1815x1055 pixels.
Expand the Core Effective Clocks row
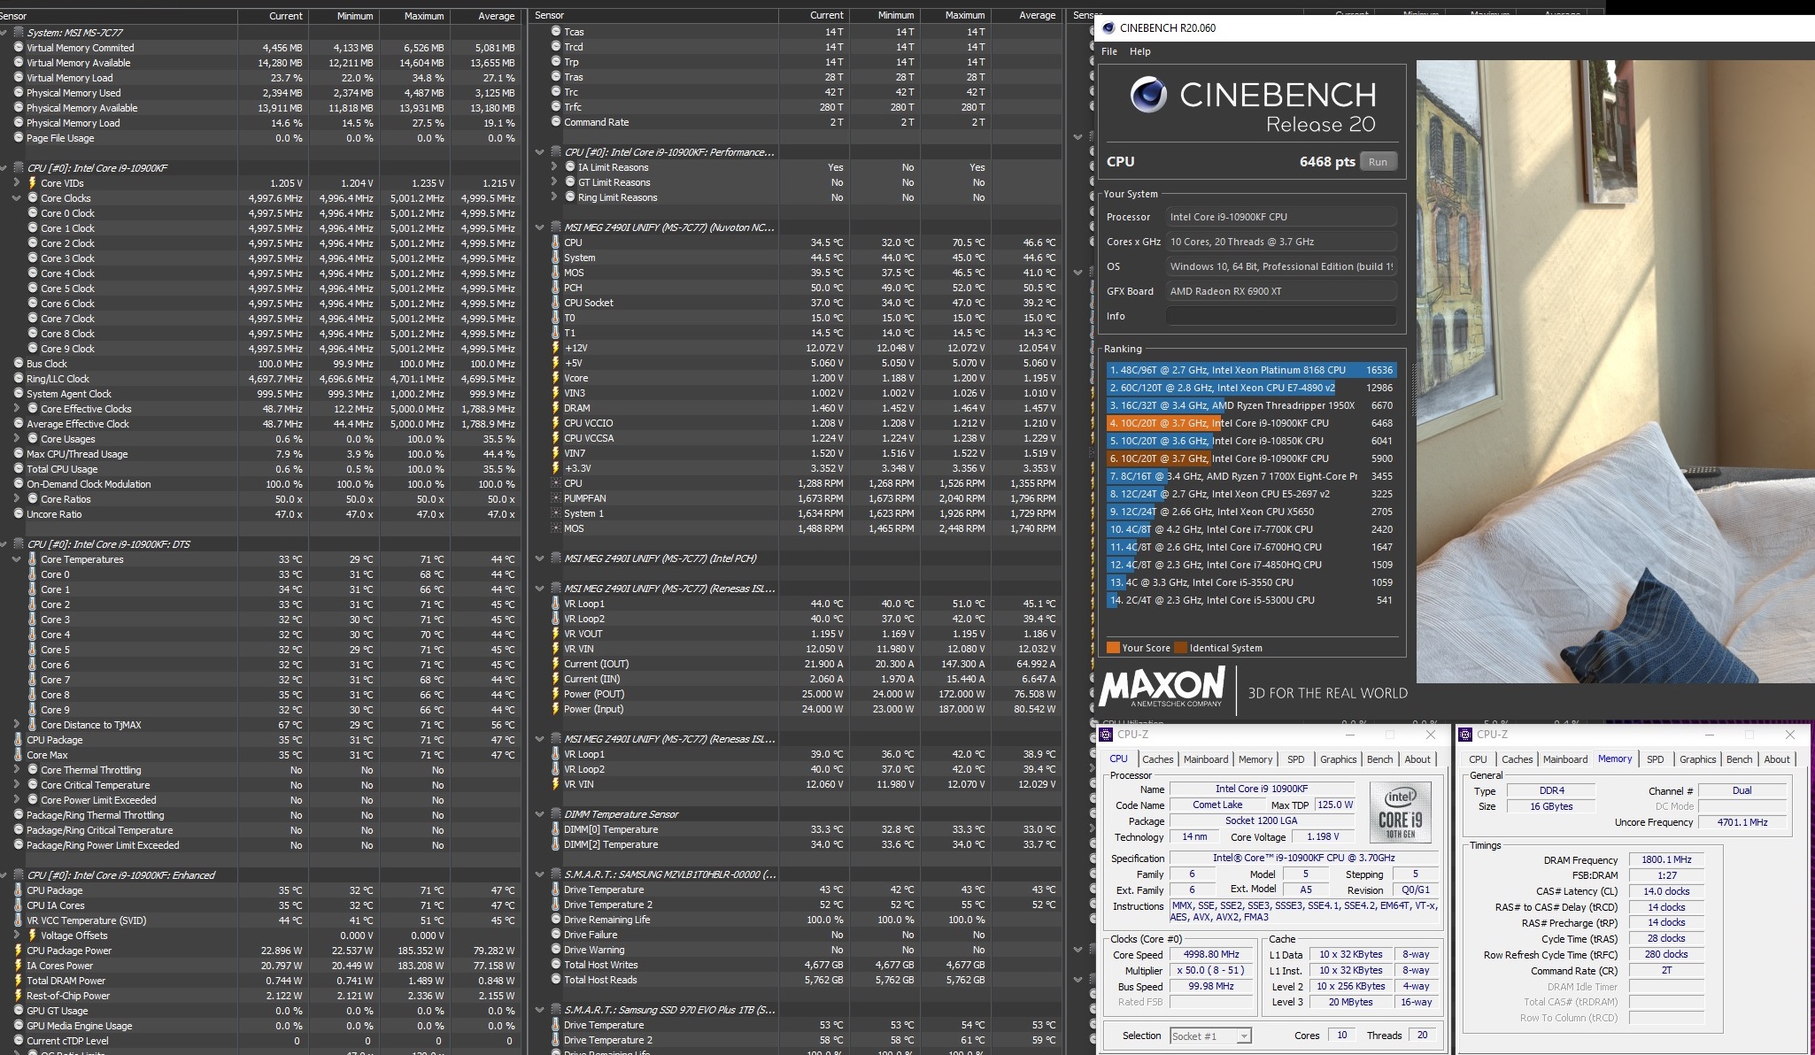[x=17, y=409]
